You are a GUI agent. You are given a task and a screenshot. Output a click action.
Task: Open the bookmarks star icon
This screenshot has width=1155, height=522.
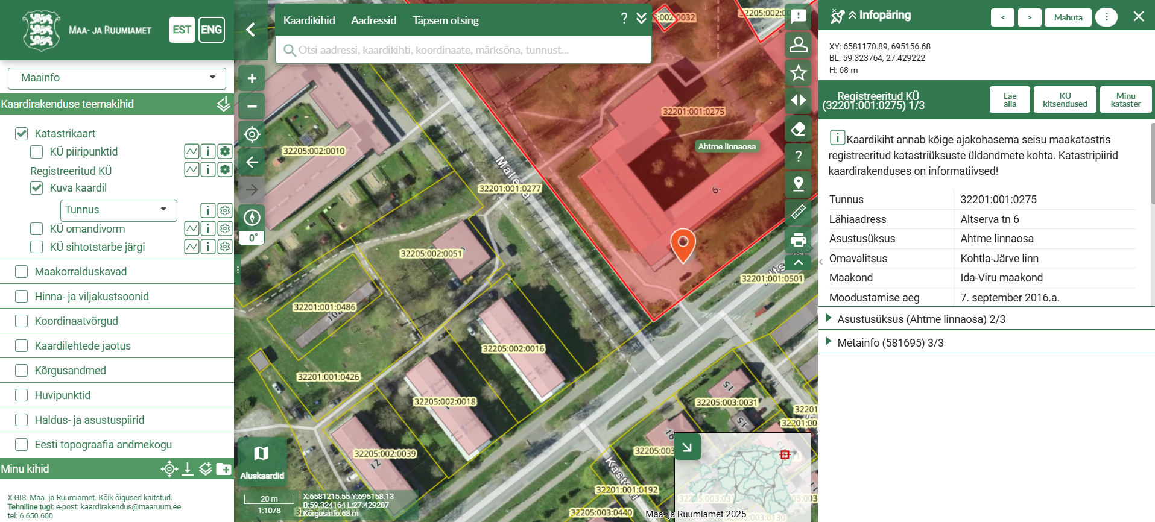(798, 73)
